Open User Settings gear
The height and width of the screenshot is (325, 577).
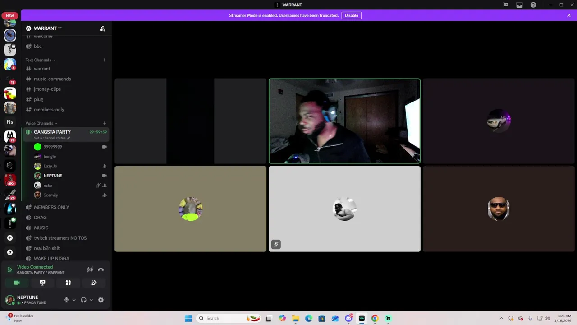[101, 300]
